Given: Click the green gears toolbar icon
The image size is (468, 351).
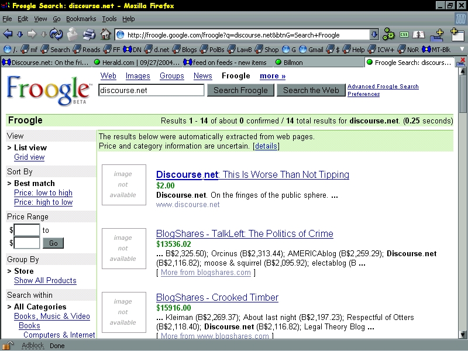Looking at the screenshot, I should click(x=388, y=35).
